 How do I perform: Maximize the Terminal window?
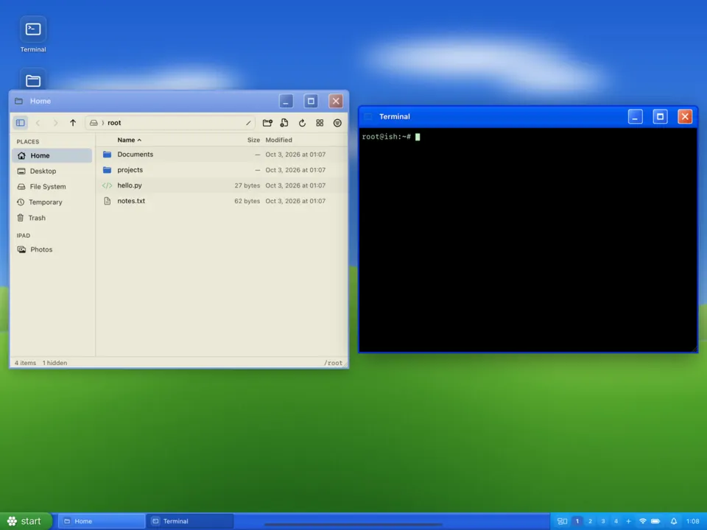660,117
